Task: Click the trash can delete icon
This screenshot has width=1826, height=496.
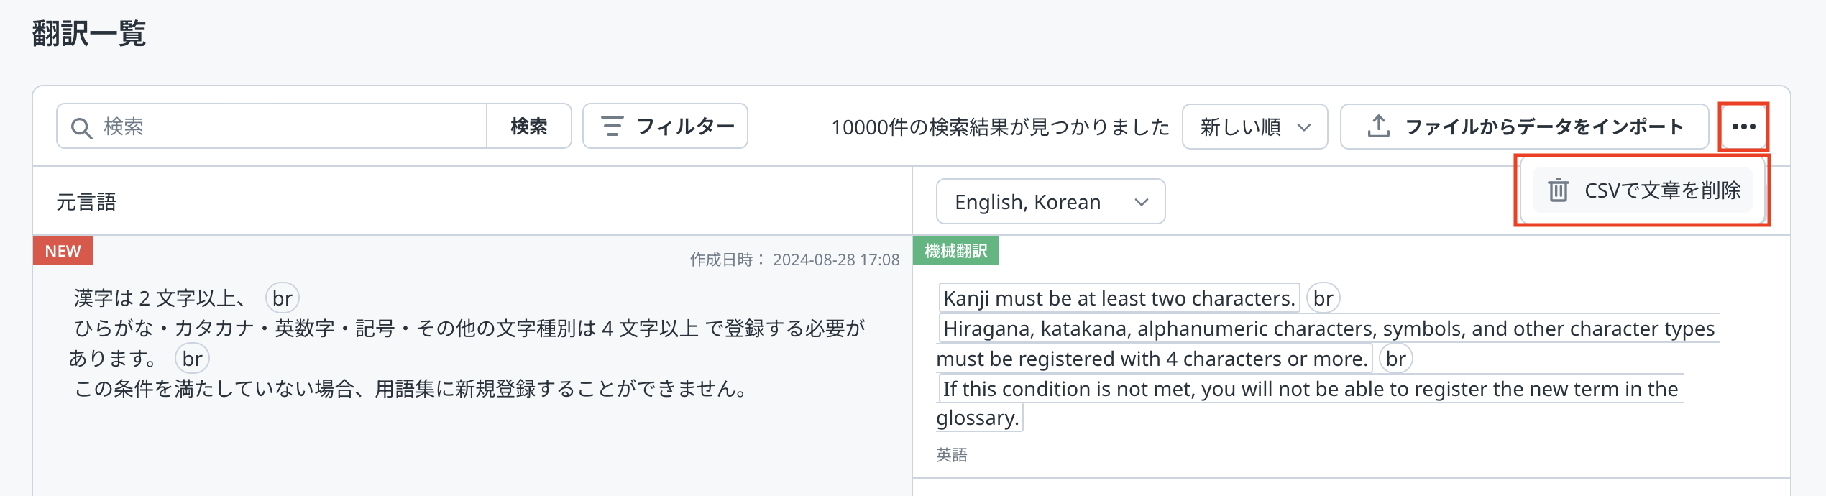Action: [x=1558, y=190]
